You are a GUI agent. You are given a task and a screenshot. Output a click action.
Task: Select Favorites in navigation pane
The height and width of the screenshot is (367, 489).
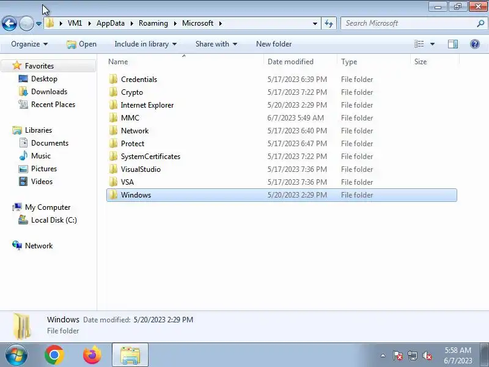tap(39, 66)
